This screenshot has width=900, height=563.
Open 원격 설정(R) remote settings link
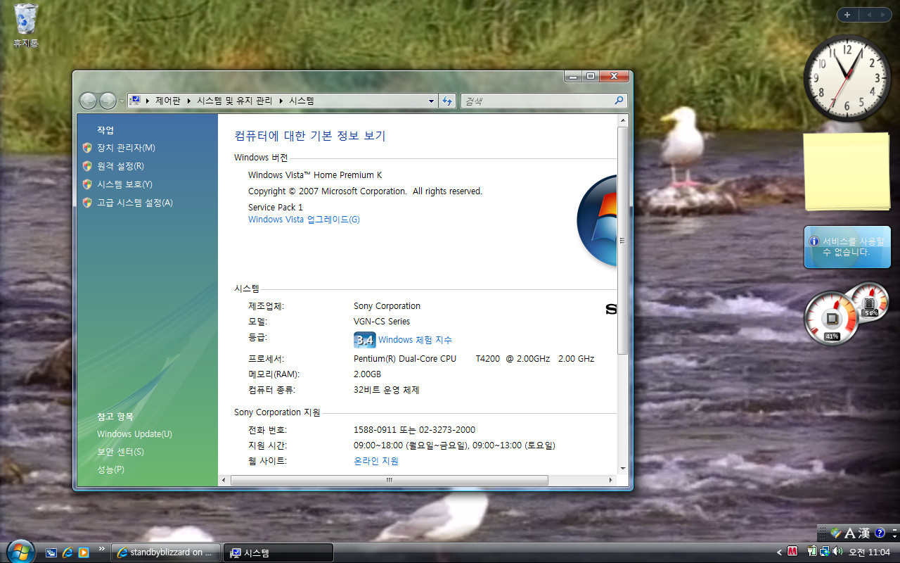point(120,166)
